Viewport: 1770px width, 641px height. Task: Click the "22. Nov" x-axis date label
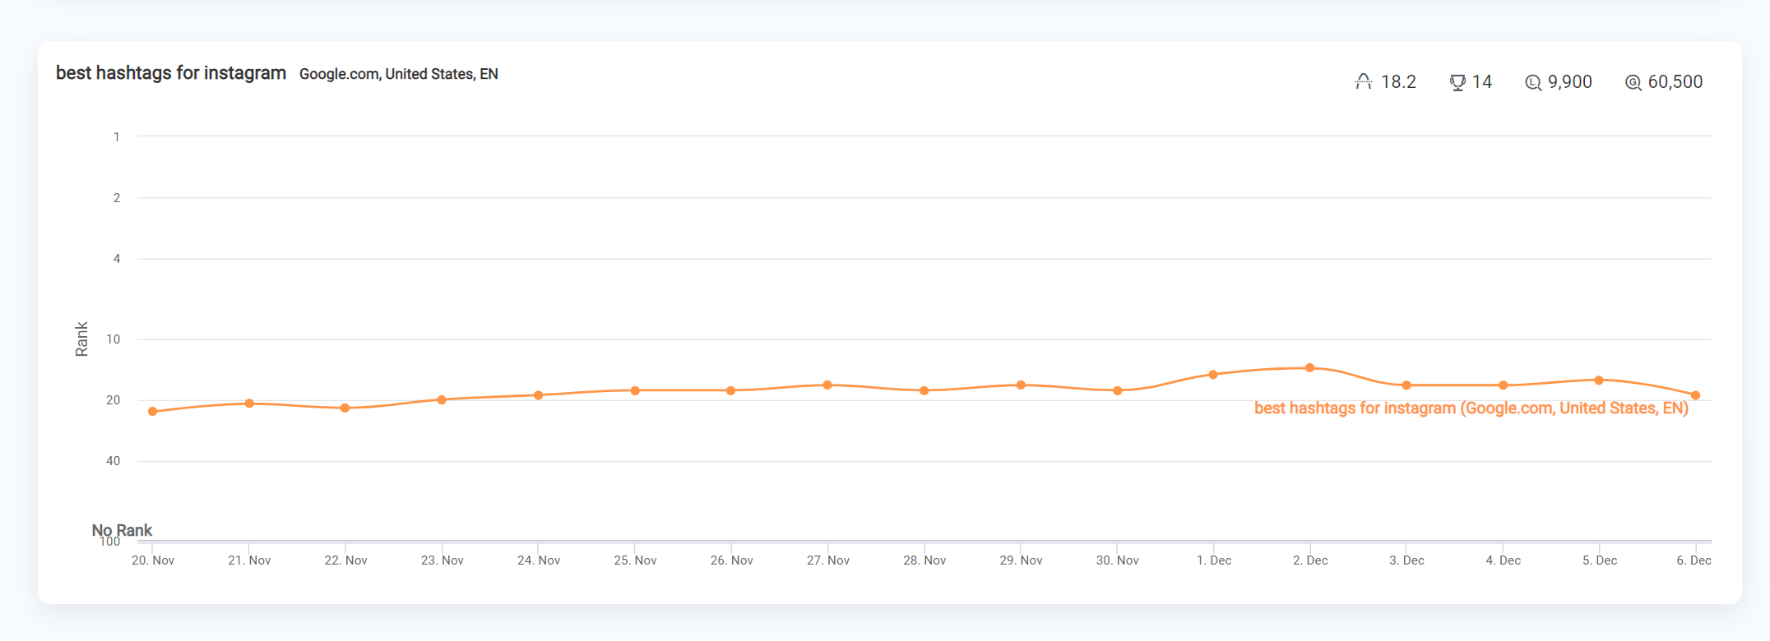click(345, 560)
